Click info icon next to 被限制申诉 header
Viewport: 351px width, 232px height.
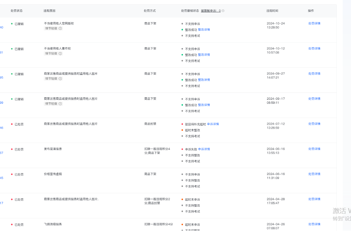(223, 11)
